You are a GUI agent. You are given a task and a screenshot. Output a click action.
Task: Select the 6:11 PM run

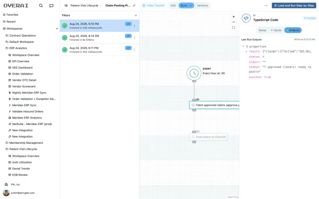(99, 50)
